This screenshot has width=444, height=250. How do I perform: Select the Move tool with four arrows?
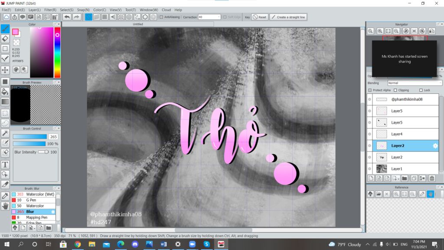click(x=5, y=70)
